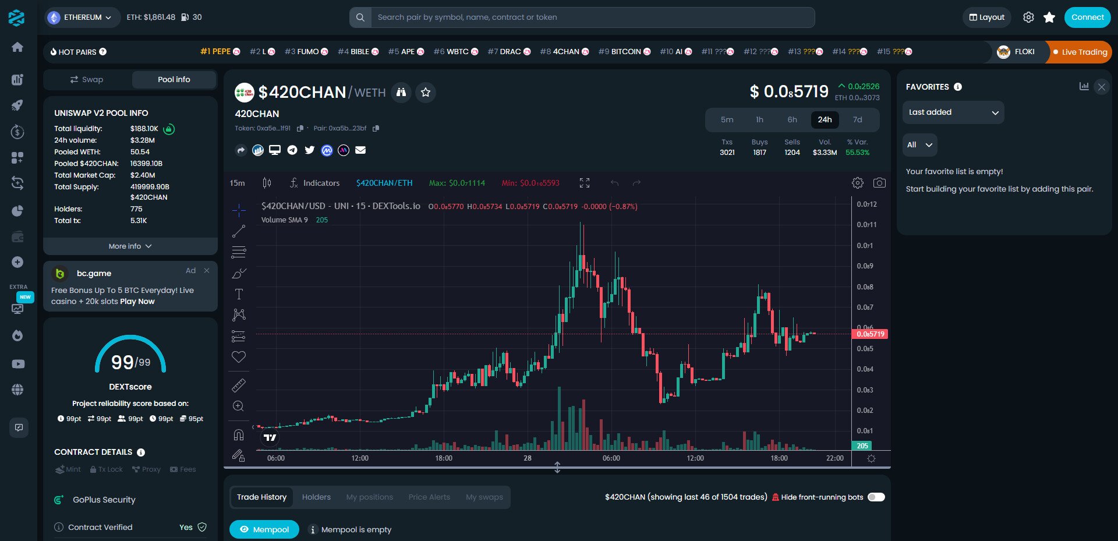Toggle Hide front-running bots switch

tap(876, 497)
